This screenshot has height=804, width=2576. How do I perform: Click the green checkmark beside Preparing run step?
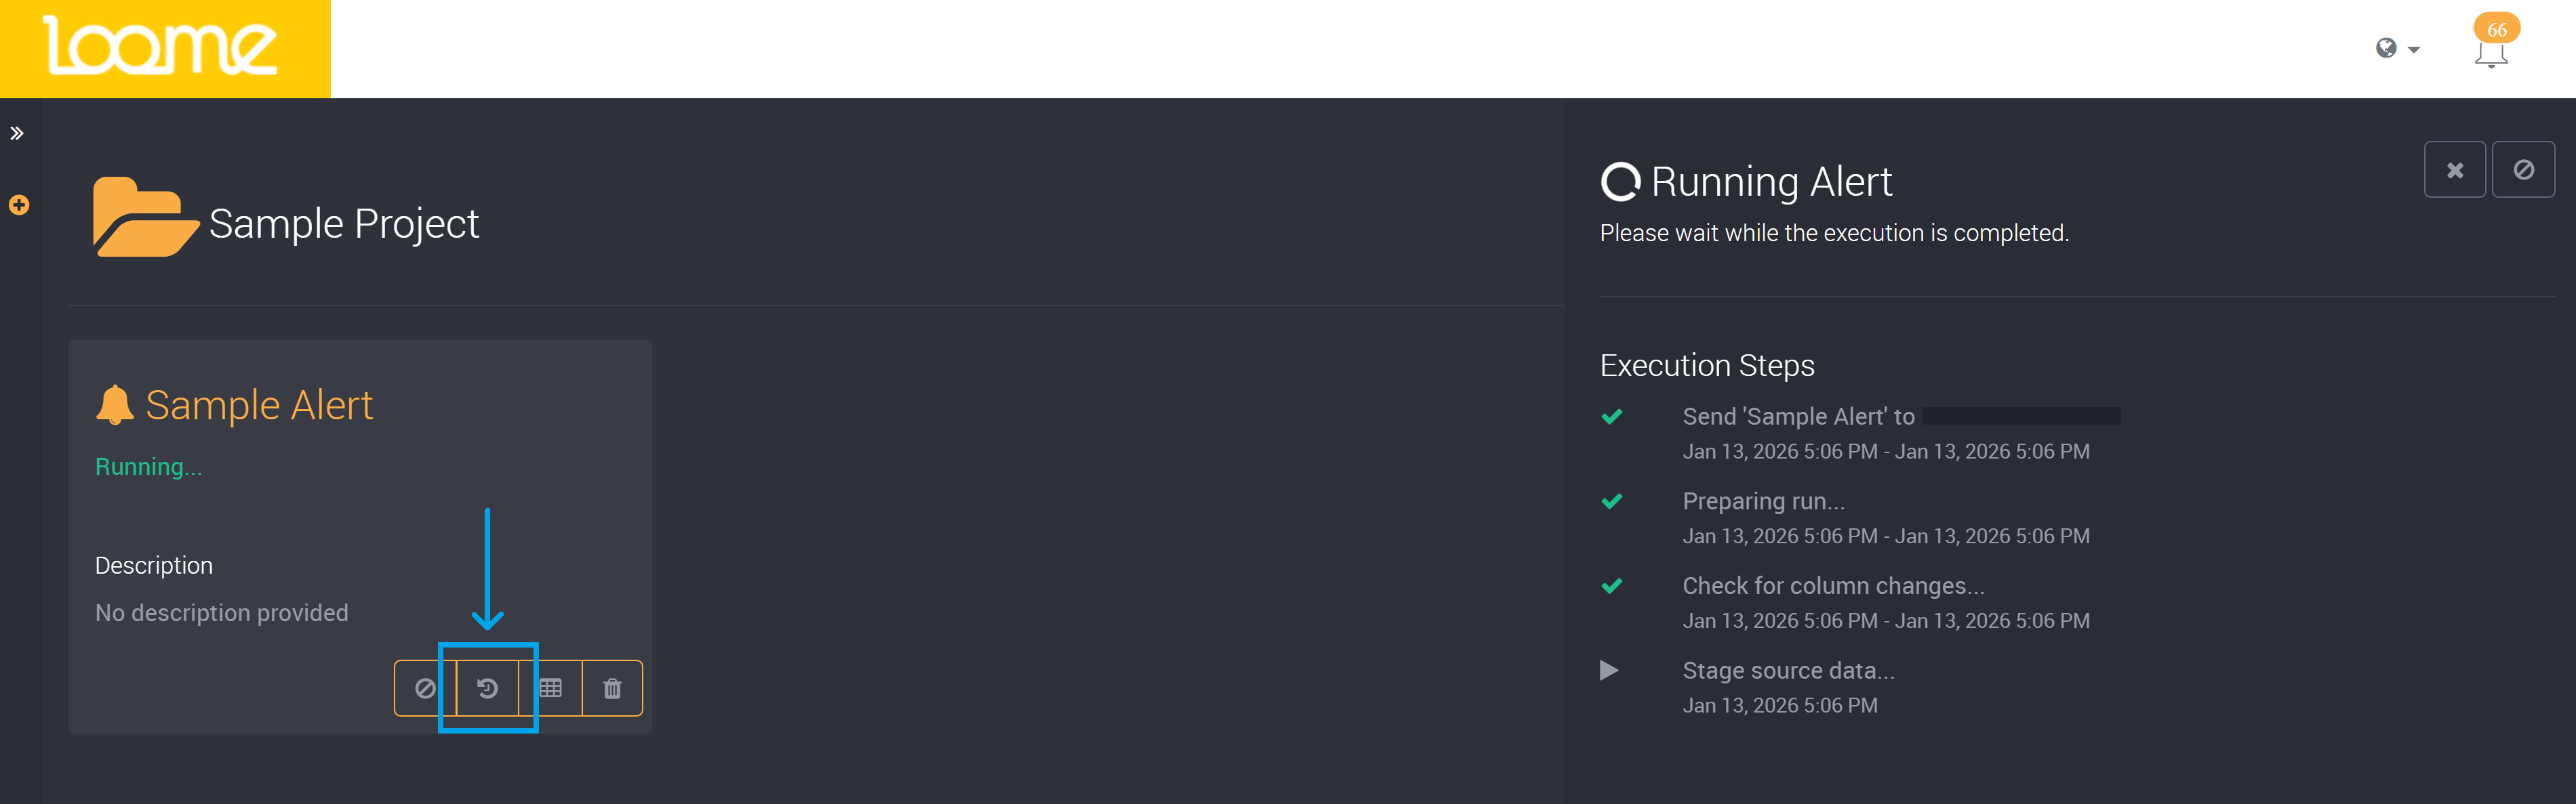click(1612, 501)
